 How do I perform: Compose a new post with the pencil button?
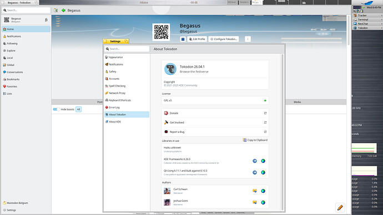(x=340, y=207)
